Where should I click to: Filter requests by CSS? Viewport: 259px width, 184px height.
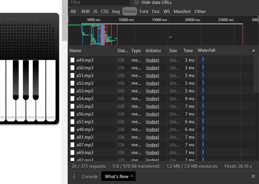pyautogui.click(x=104, y=11)
